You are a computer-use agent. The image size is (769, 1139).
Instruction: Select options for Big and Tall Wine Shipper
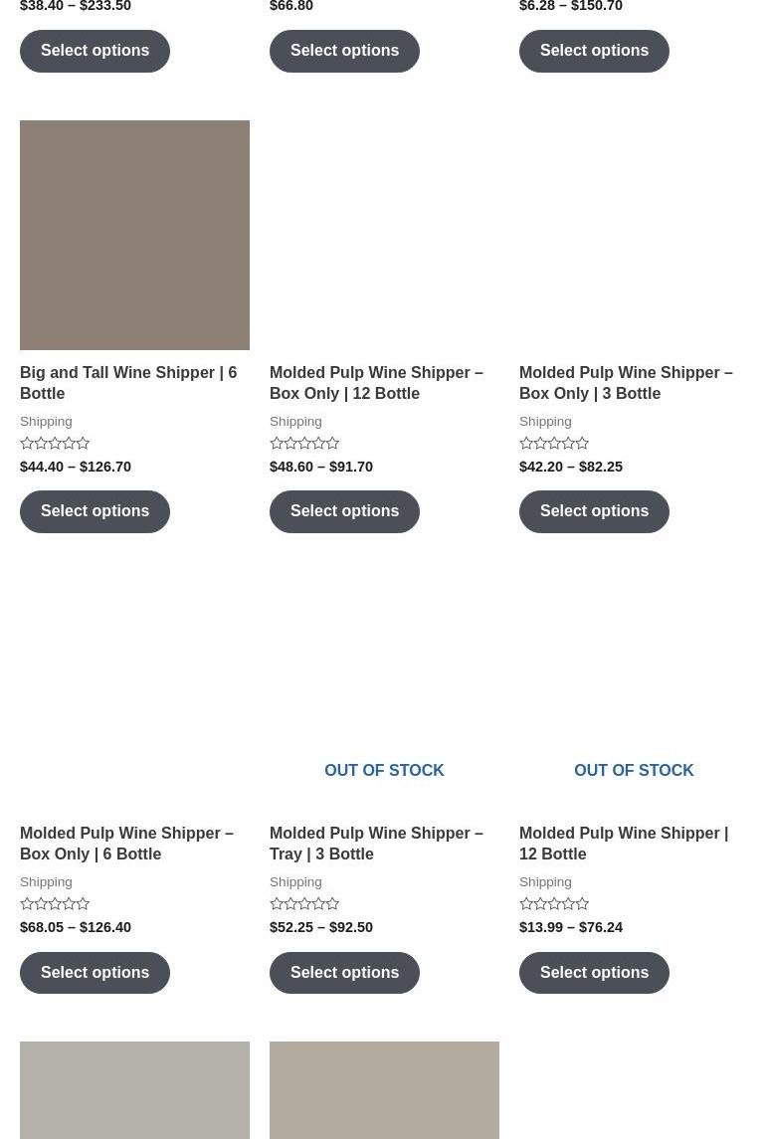click(95, 511)
